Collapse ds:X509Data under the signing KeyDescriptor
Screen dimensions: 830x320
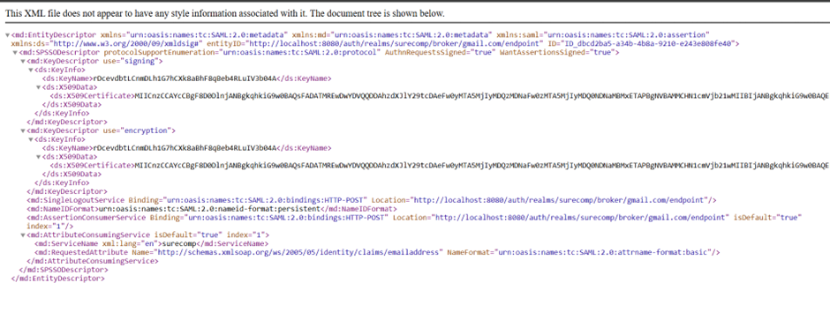pos(39,87)
